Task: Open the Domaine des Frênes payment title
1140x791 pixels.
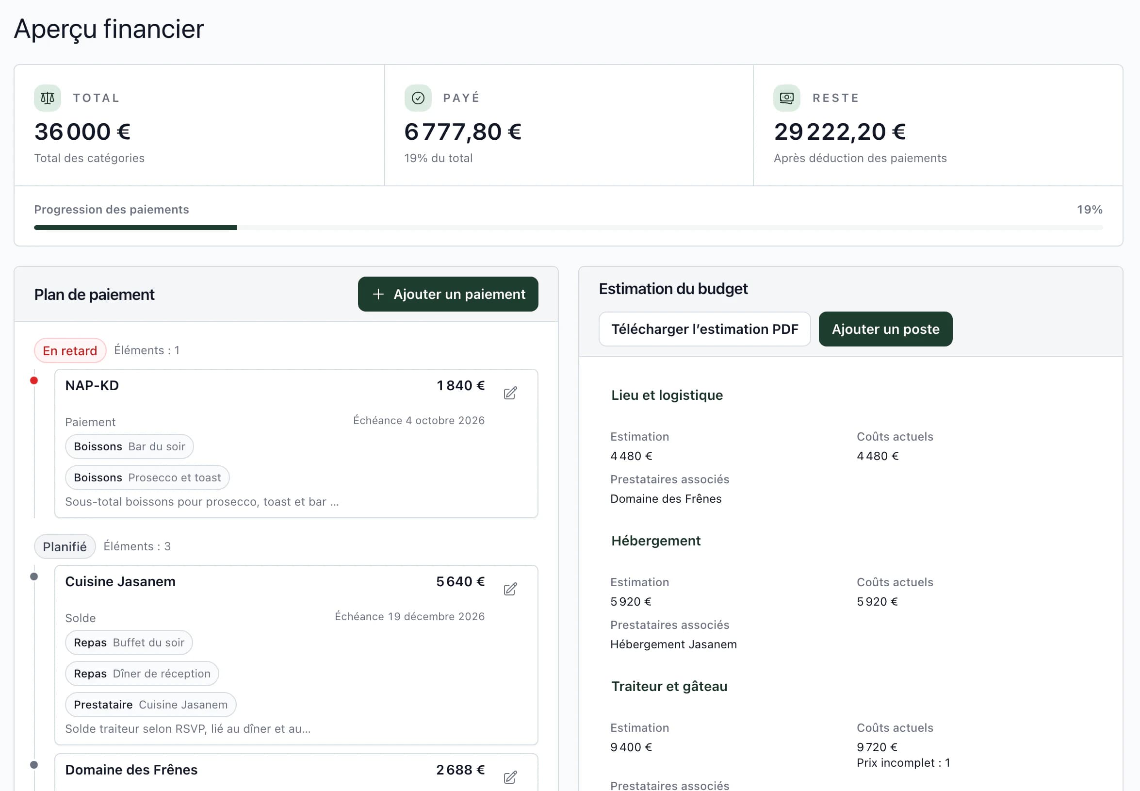Action: point(131,770)
